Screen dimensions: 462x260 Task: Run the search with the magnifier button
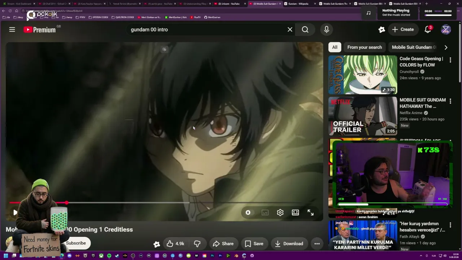tap(305, 30)
